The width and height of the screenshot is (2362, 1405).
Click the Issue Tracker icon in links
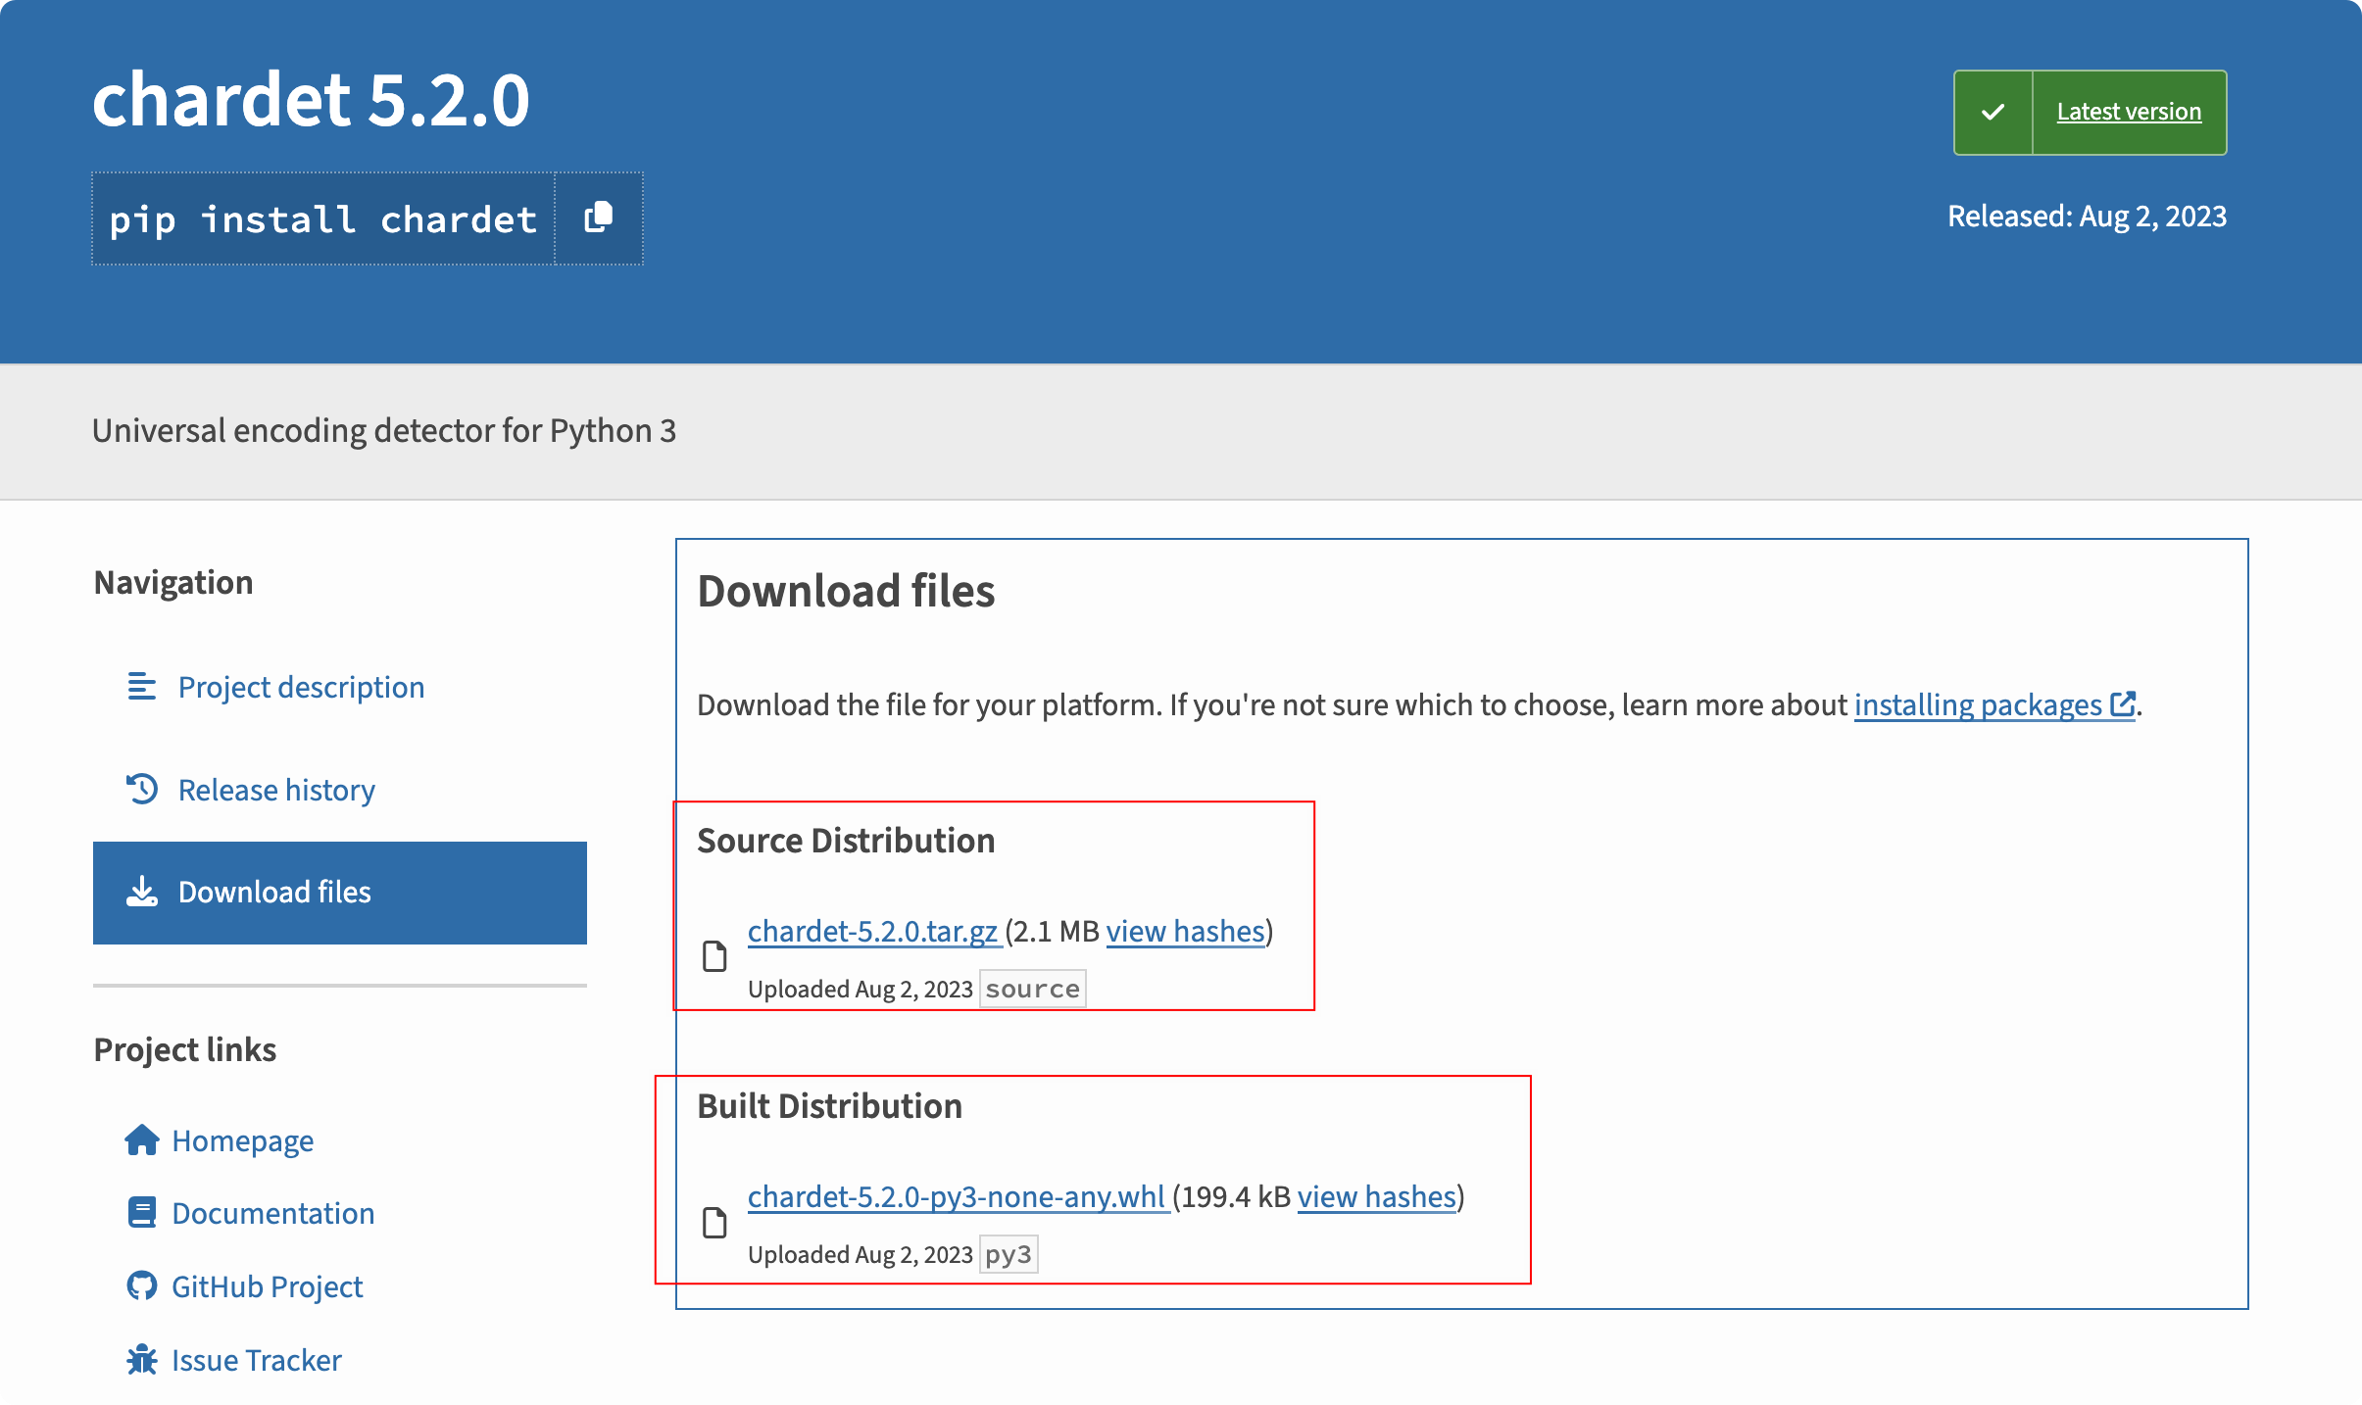coord(140,1358)
